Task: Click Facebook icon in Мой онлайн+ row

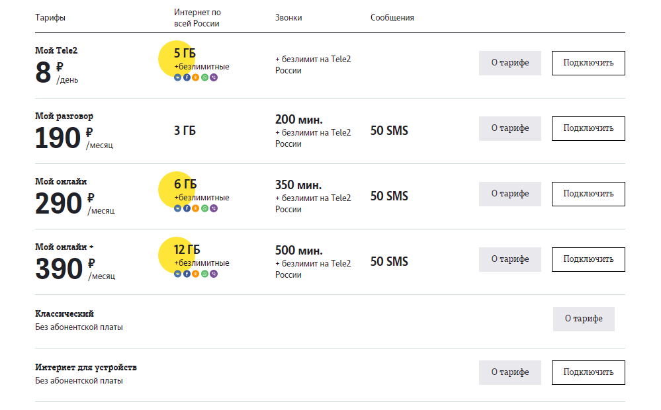Action: point(187,274)
